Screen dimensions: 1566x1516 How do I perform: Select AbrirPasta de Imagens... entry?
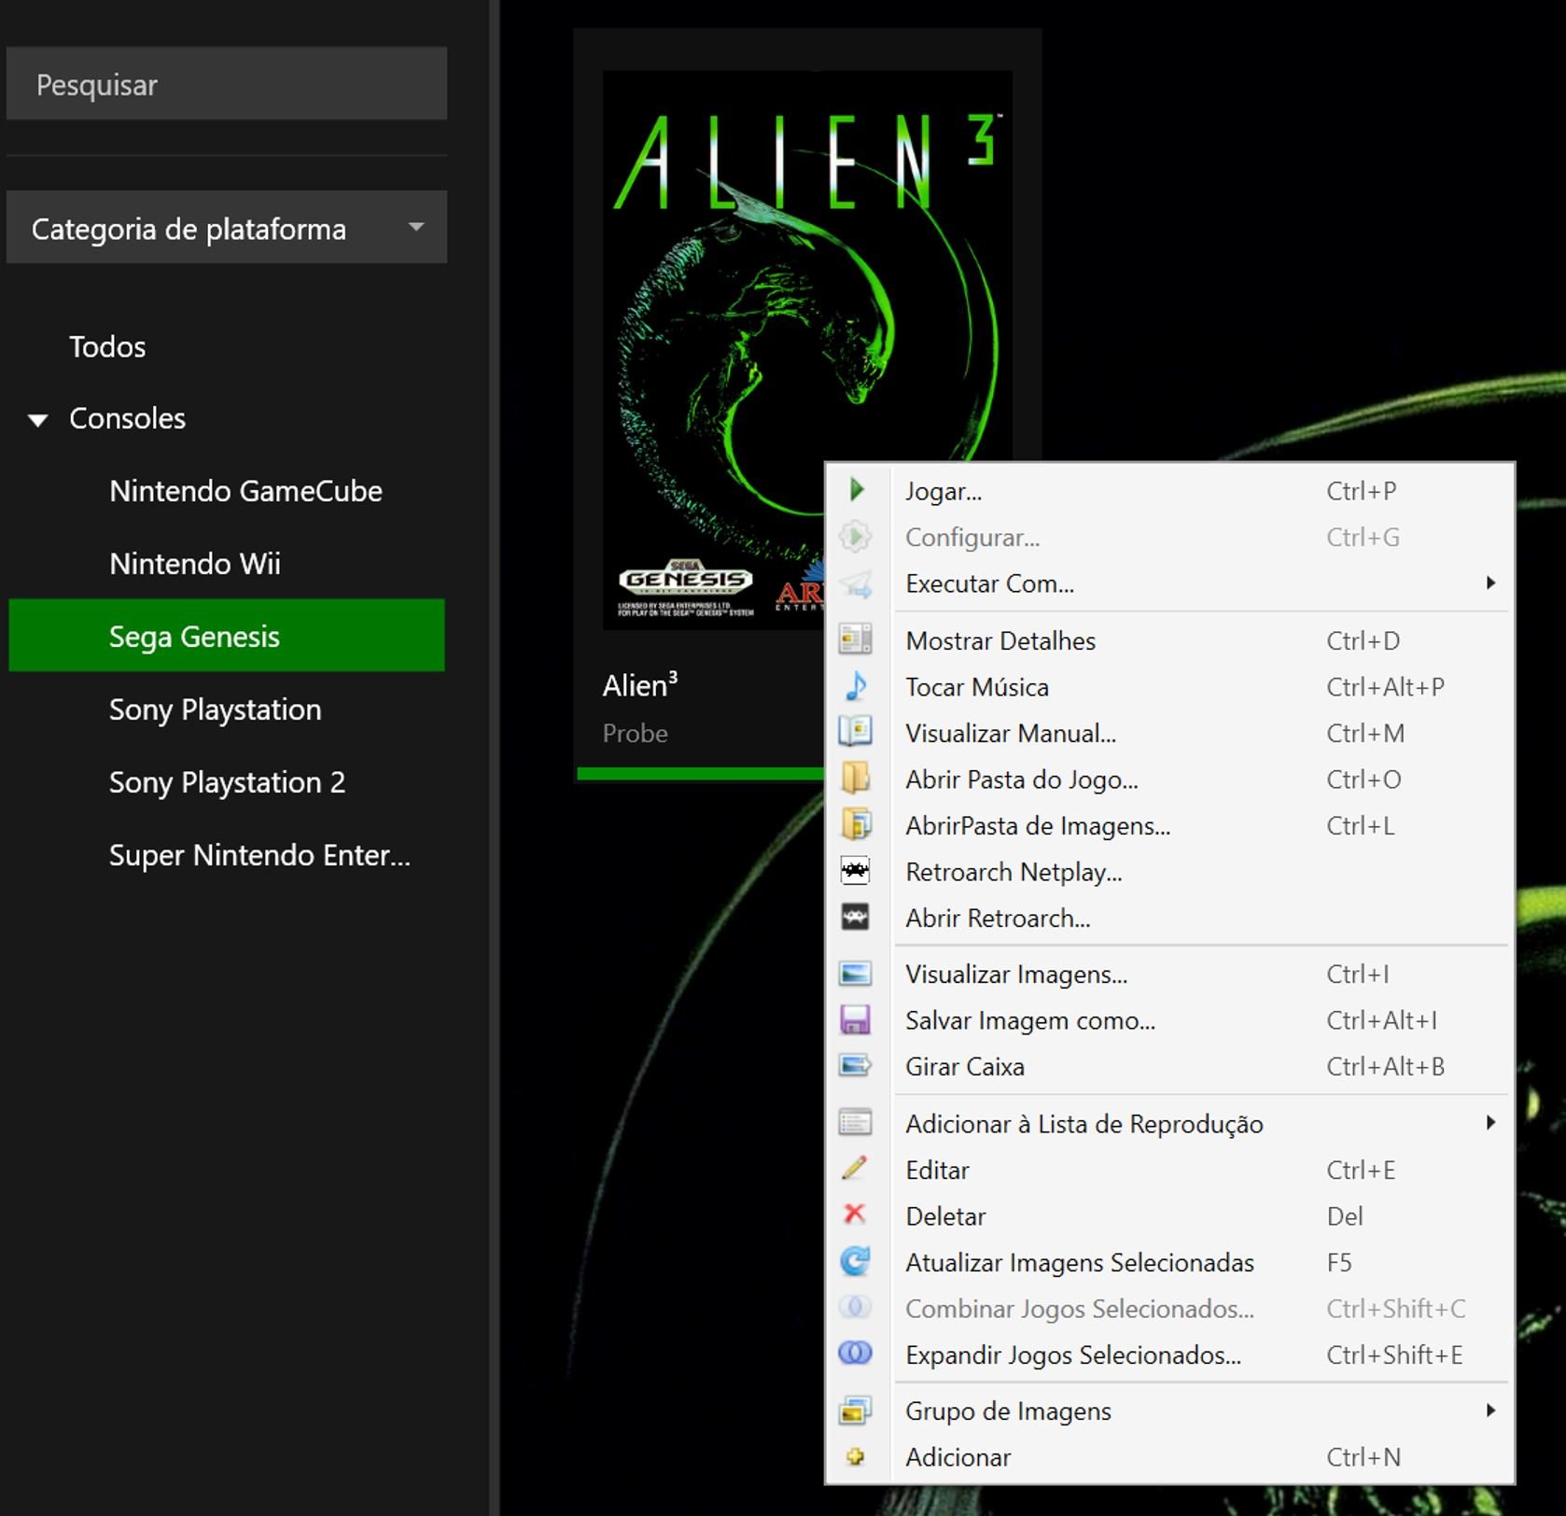click(x=1169, y=825)
